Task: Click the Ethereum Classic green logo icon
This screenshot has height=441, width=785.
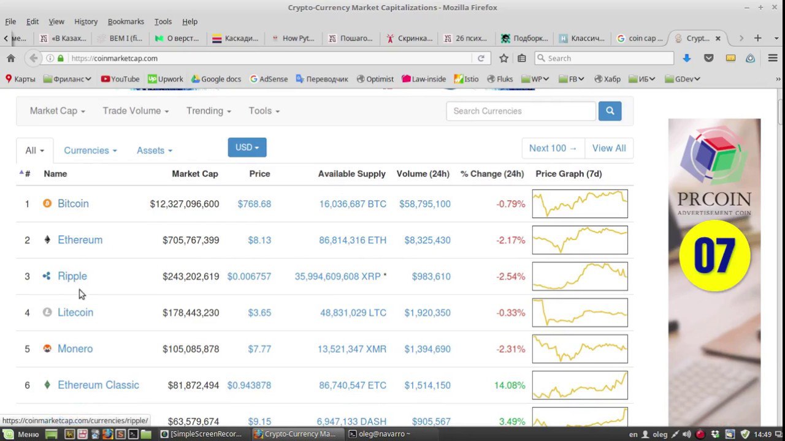Action: coord(47,385)
